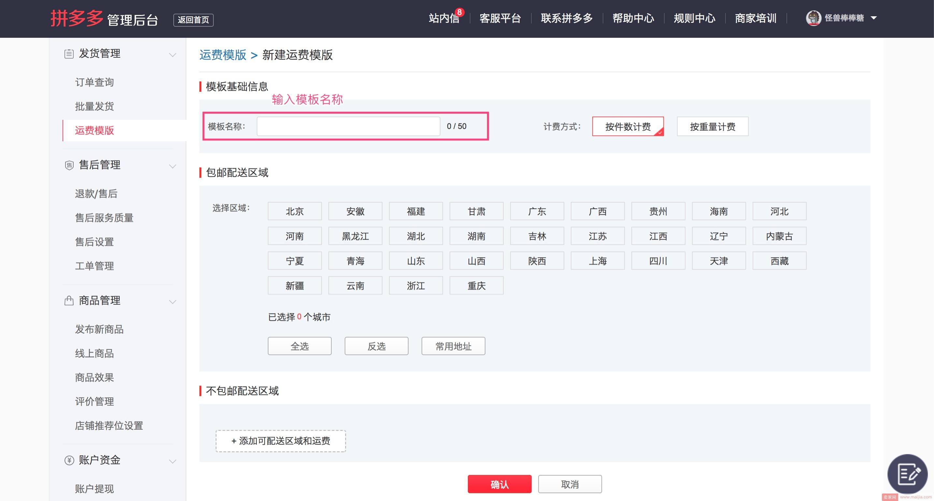
Task: Click the user avatar picture
Action: point(813,18)
